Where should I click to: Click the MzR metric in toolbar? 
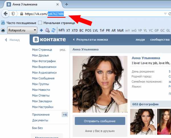click(120, 30)
